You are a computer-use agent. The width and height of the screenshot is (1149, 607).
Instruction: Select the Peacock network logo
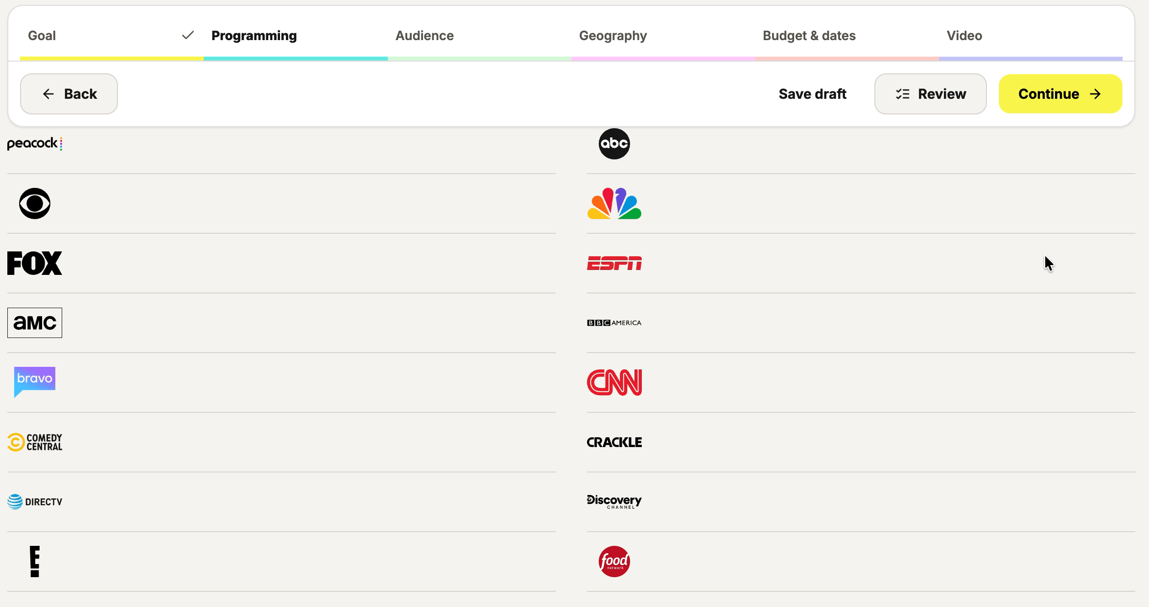(35, 144)
